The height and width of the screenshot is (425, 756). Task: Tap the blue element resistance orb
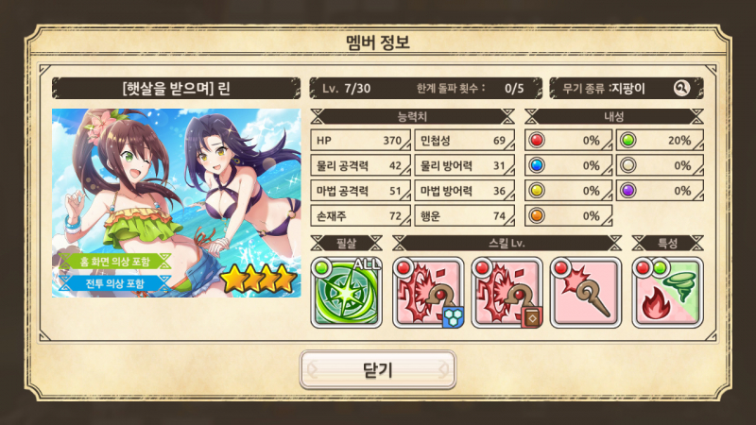pos(537,165)
